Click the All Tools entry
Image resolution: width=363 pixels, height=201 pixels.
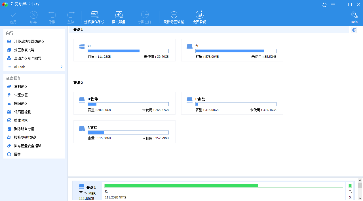[20, 67]
